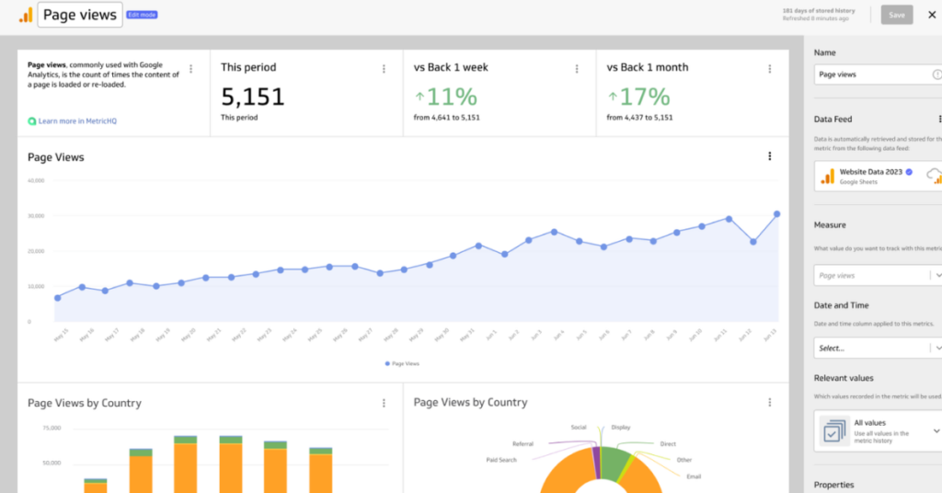Open the kebab menu on the Page Views line chart
This screenshot has height=493, width=942.
coord(770,156)
